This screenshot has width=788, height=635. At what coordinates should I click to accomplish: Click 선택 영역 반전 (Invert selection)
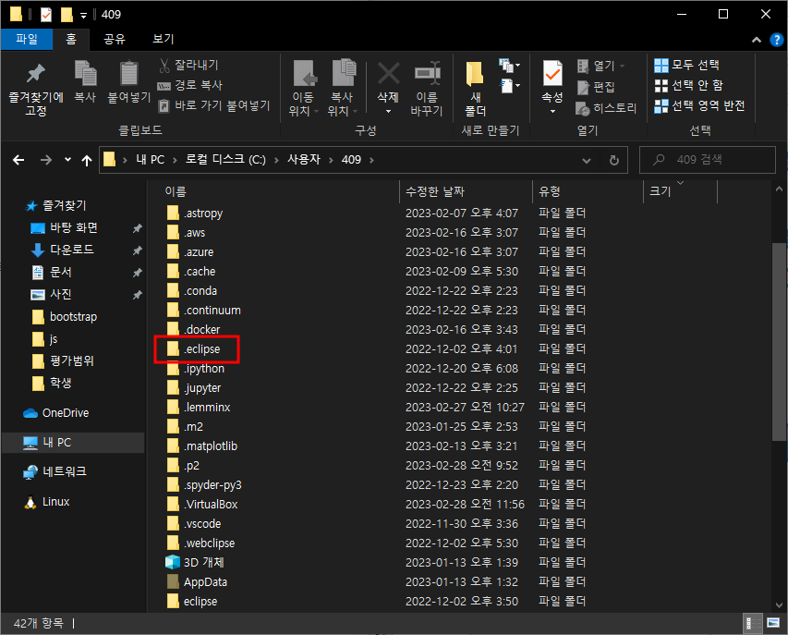pos(699,106)
